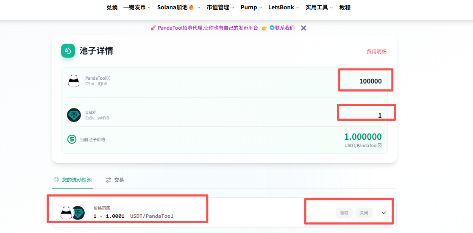Click the dollar sign icon beside 当前池子价格
The image size is (473, 233).
tap(72, 139)
